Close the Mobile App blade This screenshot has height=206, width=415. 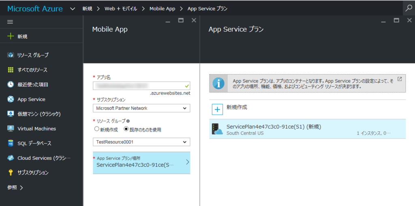pyautogui.click(x=194, y=20)
